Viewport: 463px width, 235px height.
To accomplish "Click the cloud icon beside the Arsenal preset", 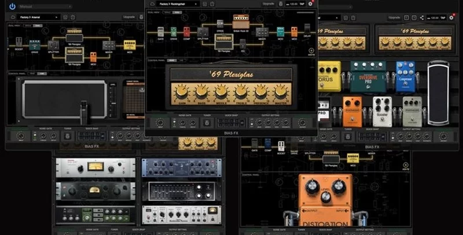I will (13, 17).
